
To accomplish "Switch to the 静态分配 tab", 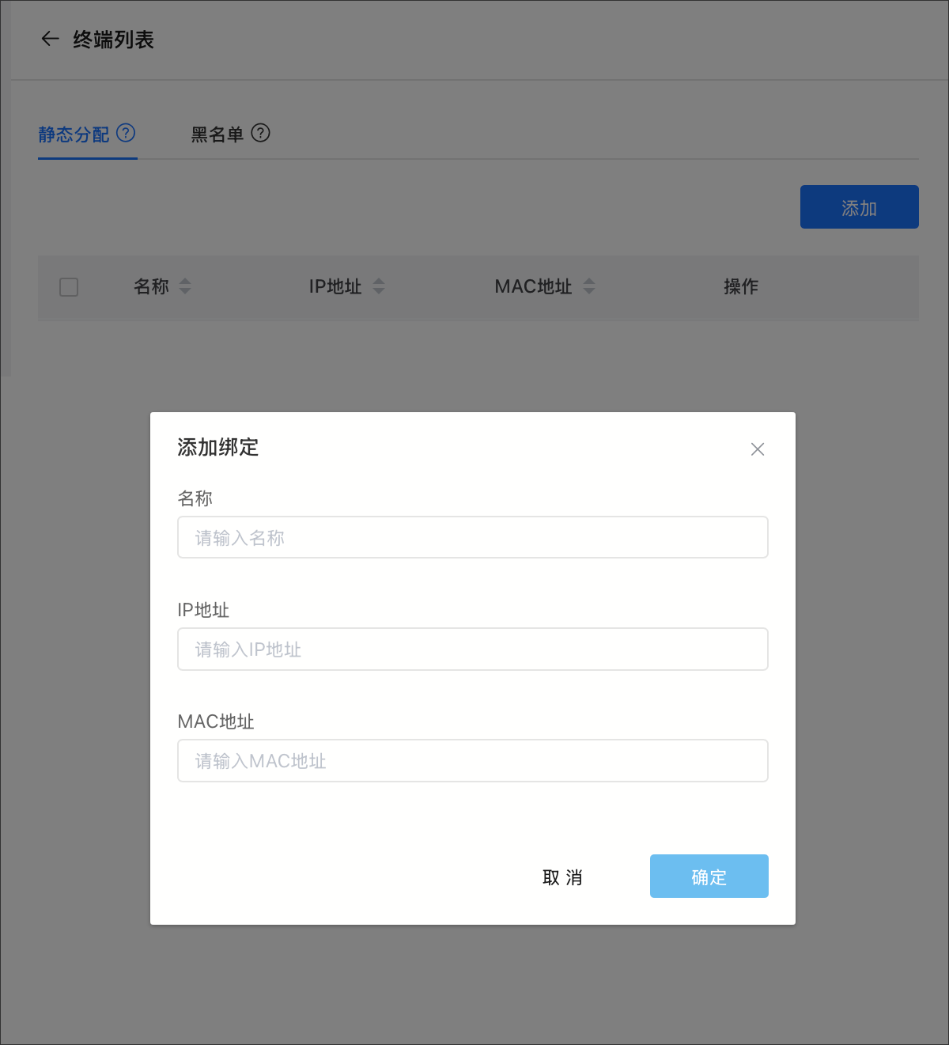I will tap(74, 134).
